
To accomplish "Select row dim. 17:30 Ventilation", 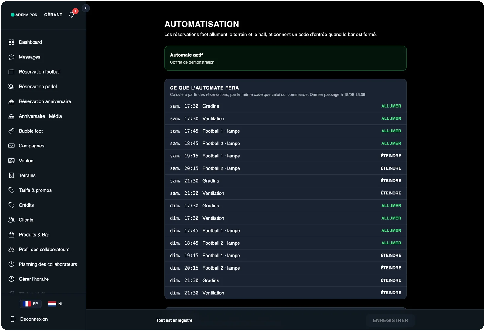I will point(286,218).
